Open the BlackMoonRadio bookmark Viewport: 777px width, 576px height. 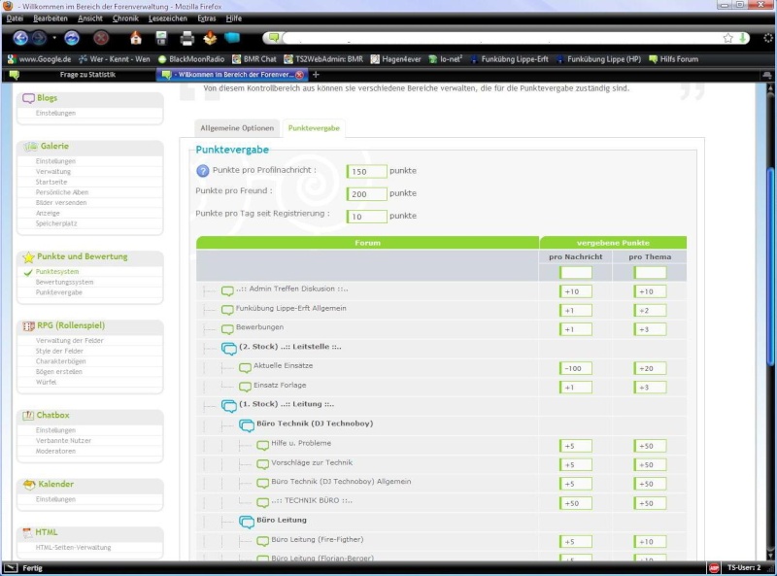point(191,59)
